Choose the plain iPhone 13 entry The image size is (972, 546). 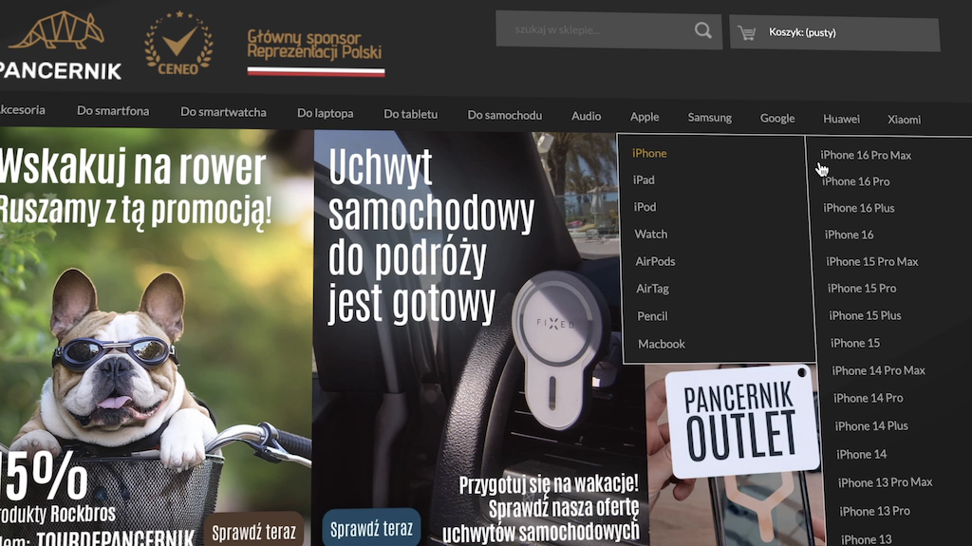click(x=866, y=539)
